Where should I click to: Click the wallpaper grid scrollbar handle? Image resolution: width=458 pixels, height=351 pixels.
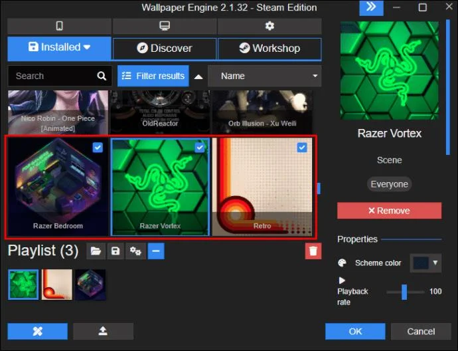(319, 188)
